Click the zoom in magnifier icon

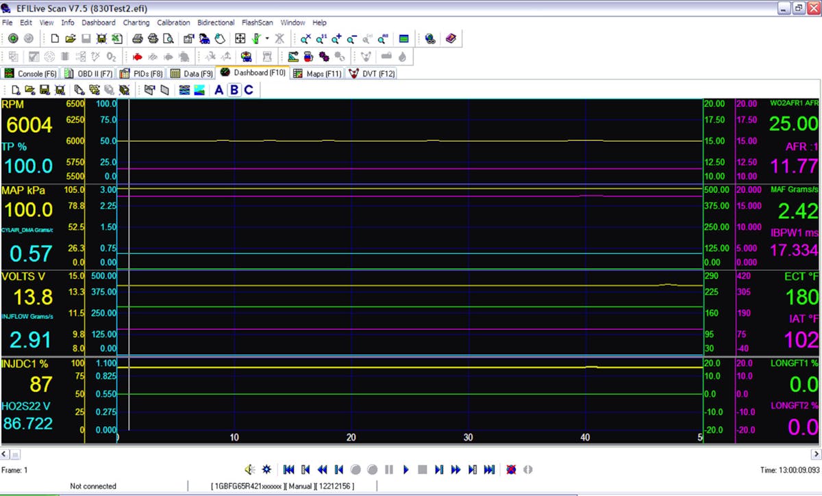[336, 39]
